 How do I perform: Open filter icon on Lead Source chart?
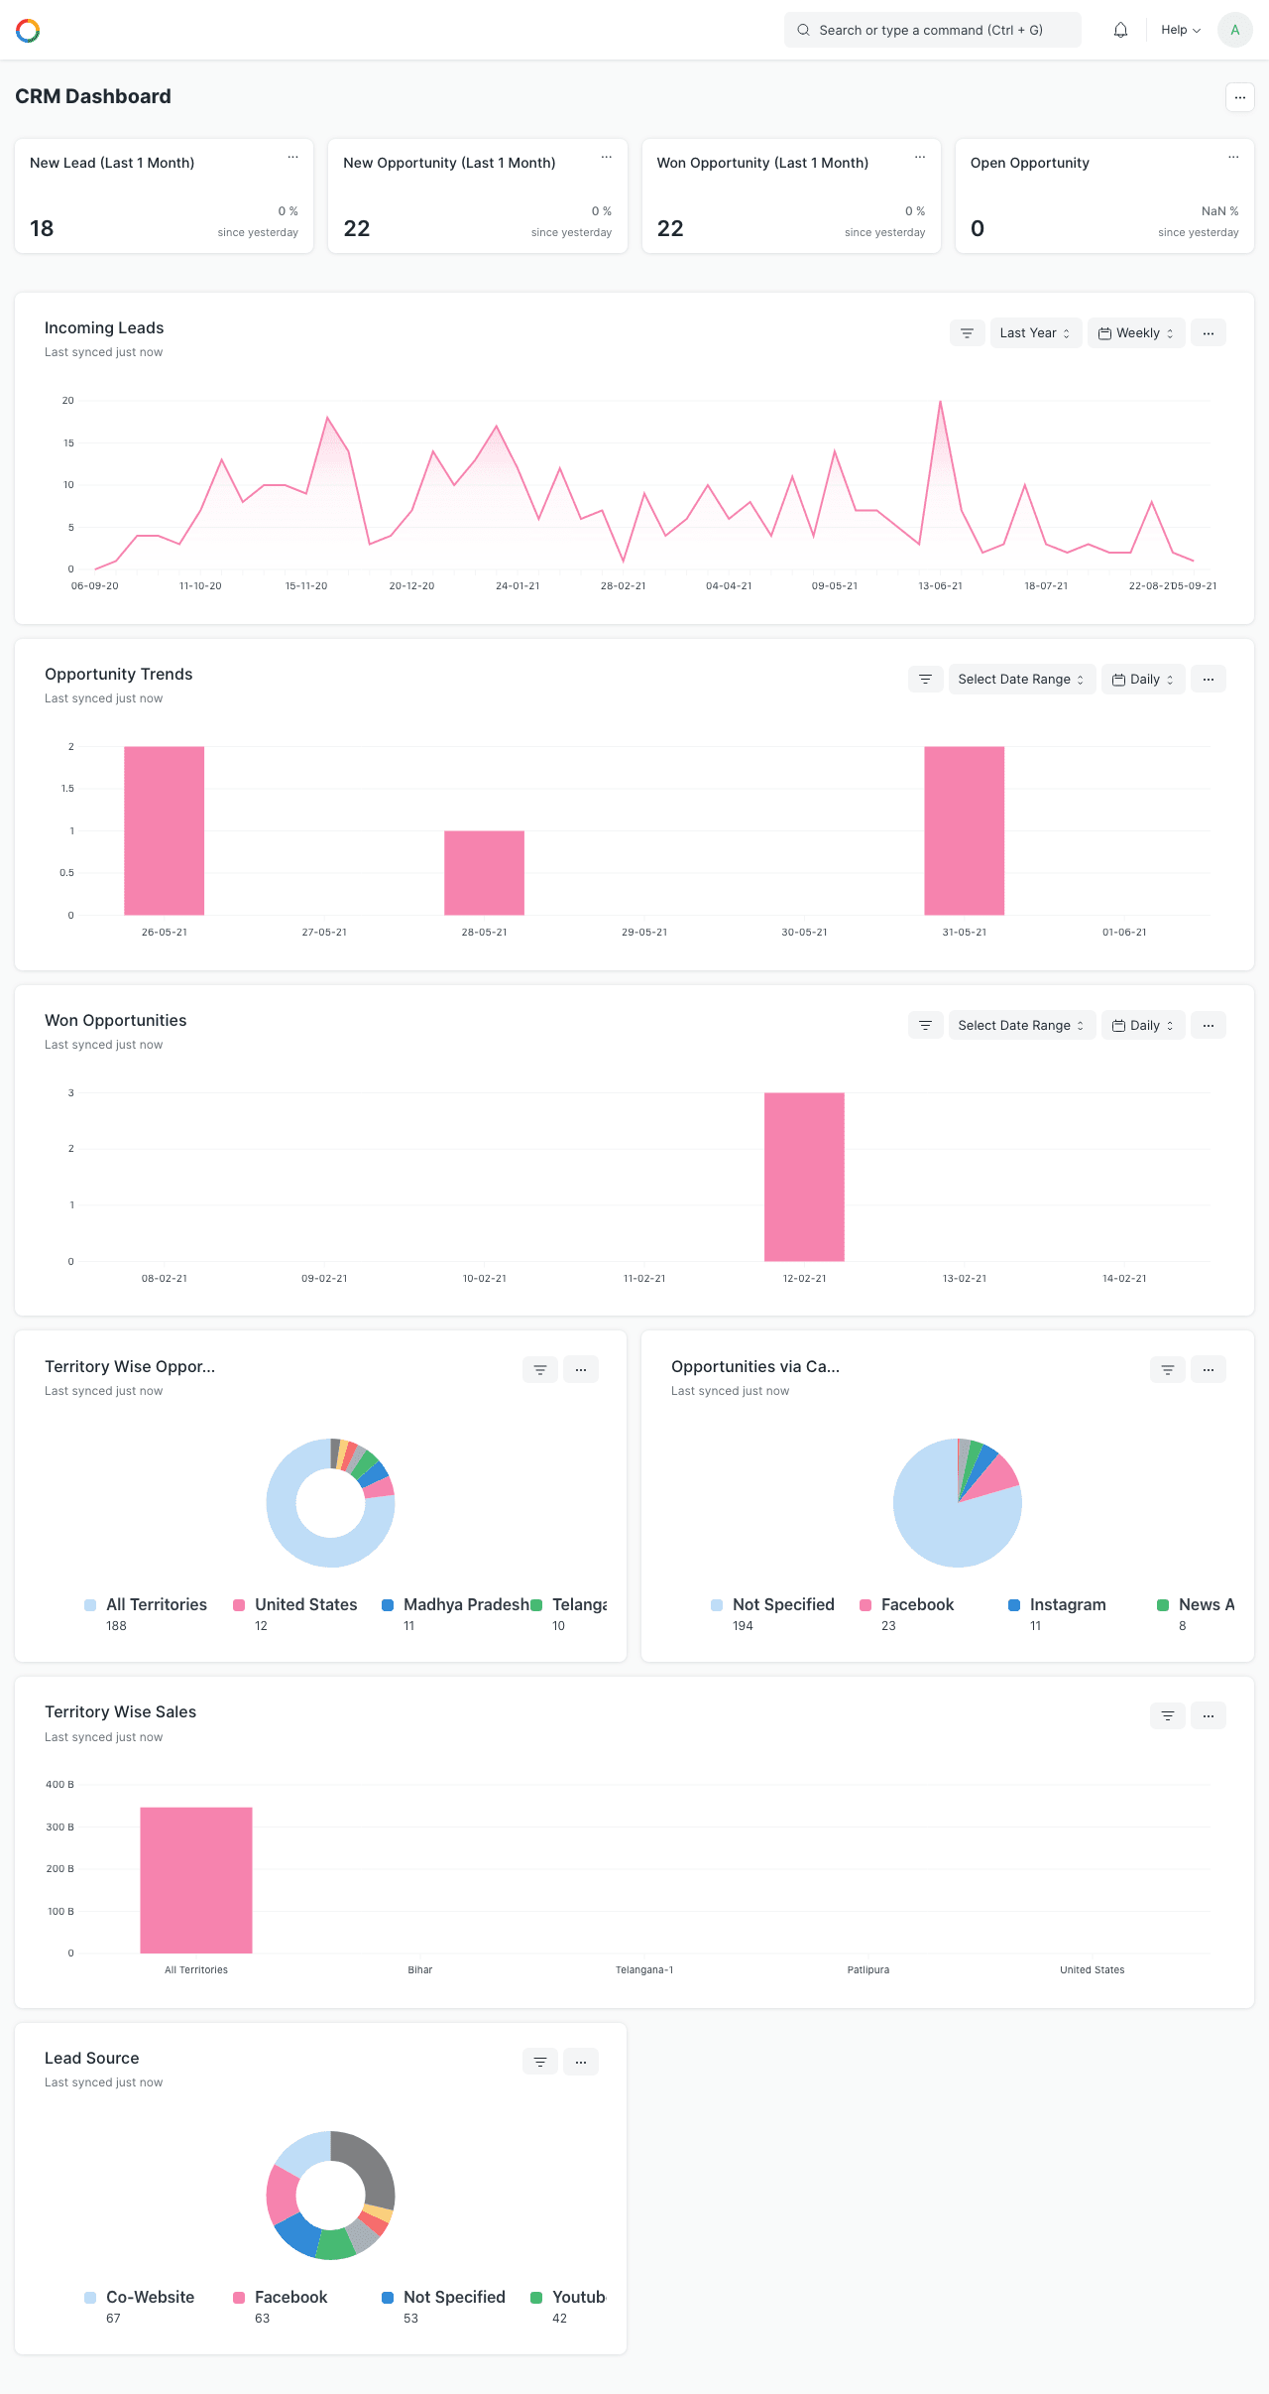(x=540, y=2062)
